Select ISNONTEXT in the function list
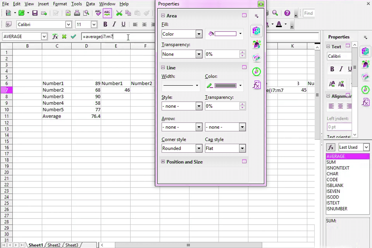 click(338, 168)
